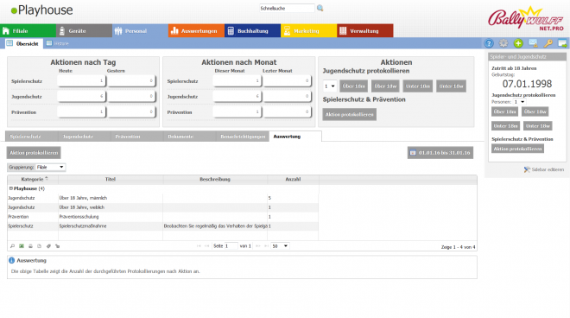Sort by the Kategorie column header

(32, 179)
